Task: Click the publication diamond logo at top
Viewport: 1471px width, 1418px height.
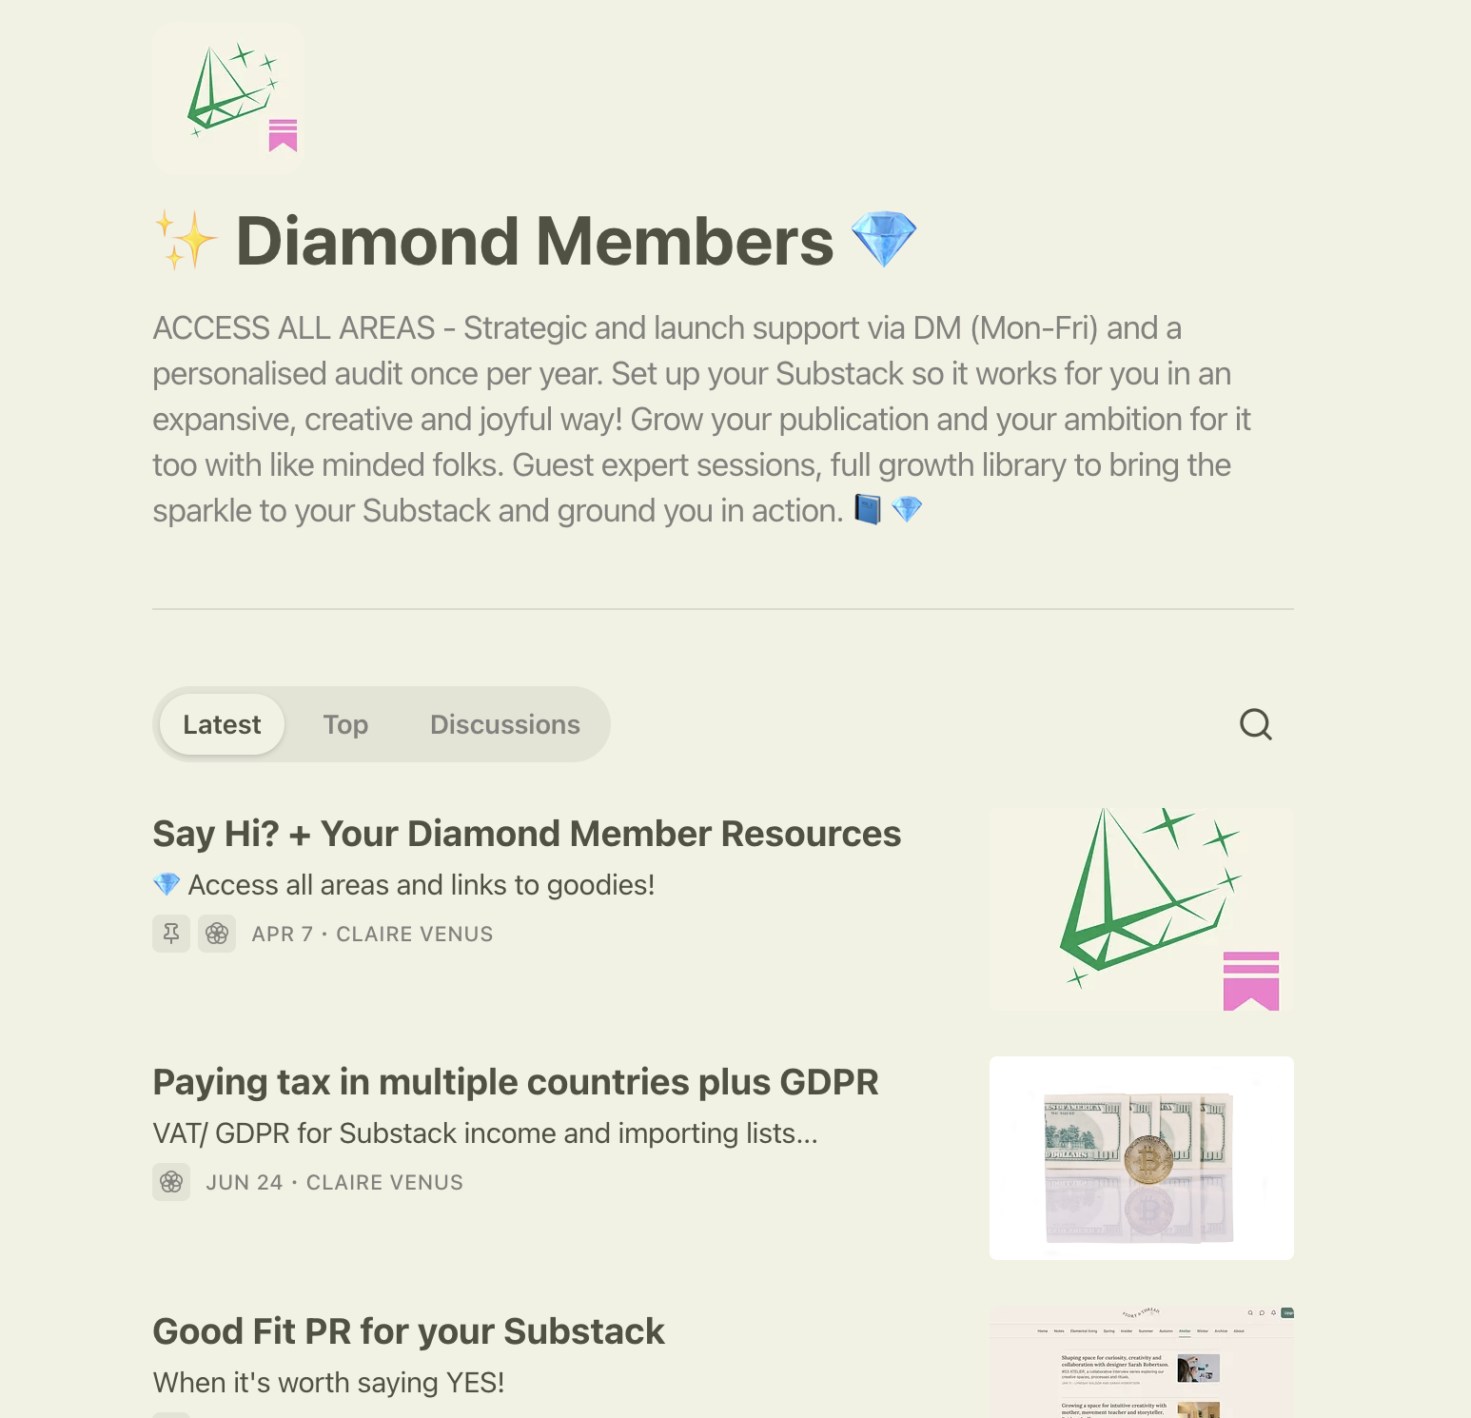Action: point(228,97)
